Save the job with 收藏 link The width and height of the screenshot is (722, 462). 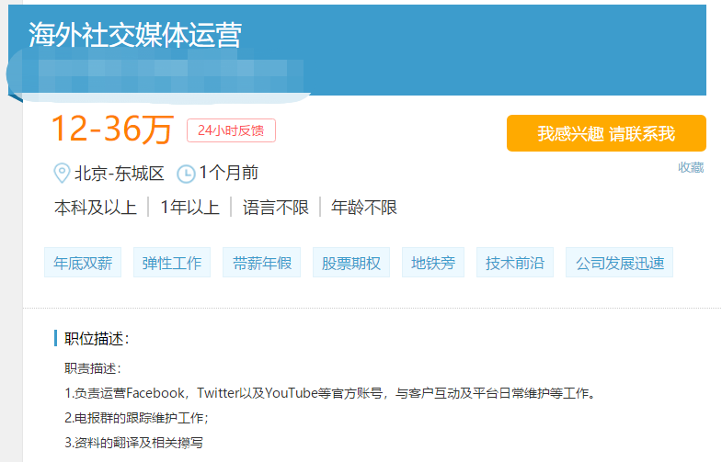click(x=691, y=167)
